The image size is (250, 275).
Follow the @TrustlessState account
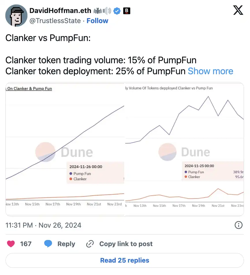[x=97, y=21]
